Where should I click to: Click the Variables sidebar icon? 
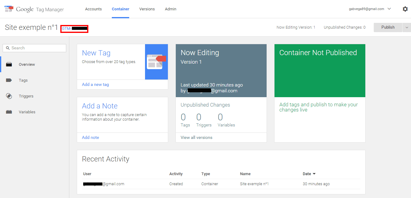[x=9, y=112]
